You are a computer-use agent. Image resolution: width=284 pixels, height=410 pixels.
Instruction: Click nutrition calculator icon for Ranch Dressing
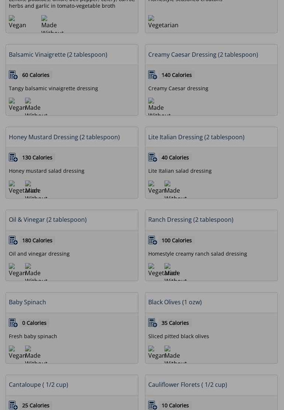click(153, 241)
